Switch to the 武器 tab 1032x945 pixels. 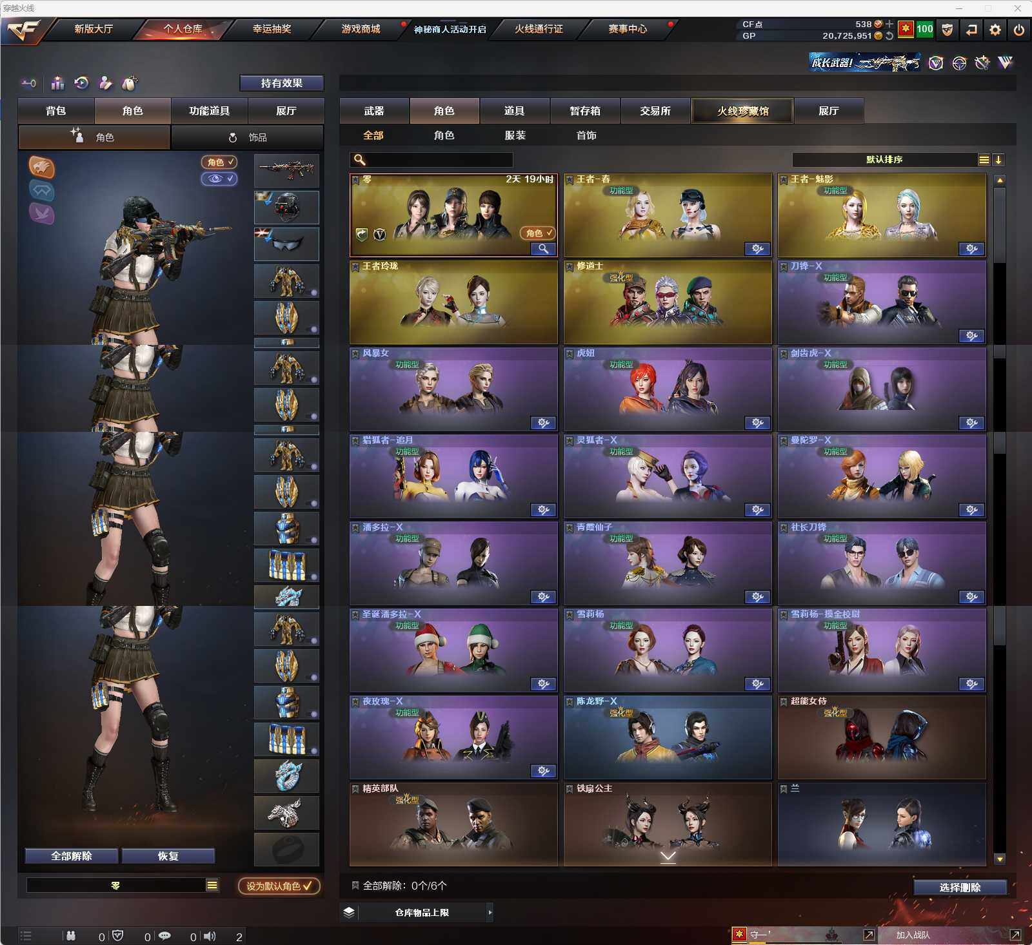tap(374, 111)
